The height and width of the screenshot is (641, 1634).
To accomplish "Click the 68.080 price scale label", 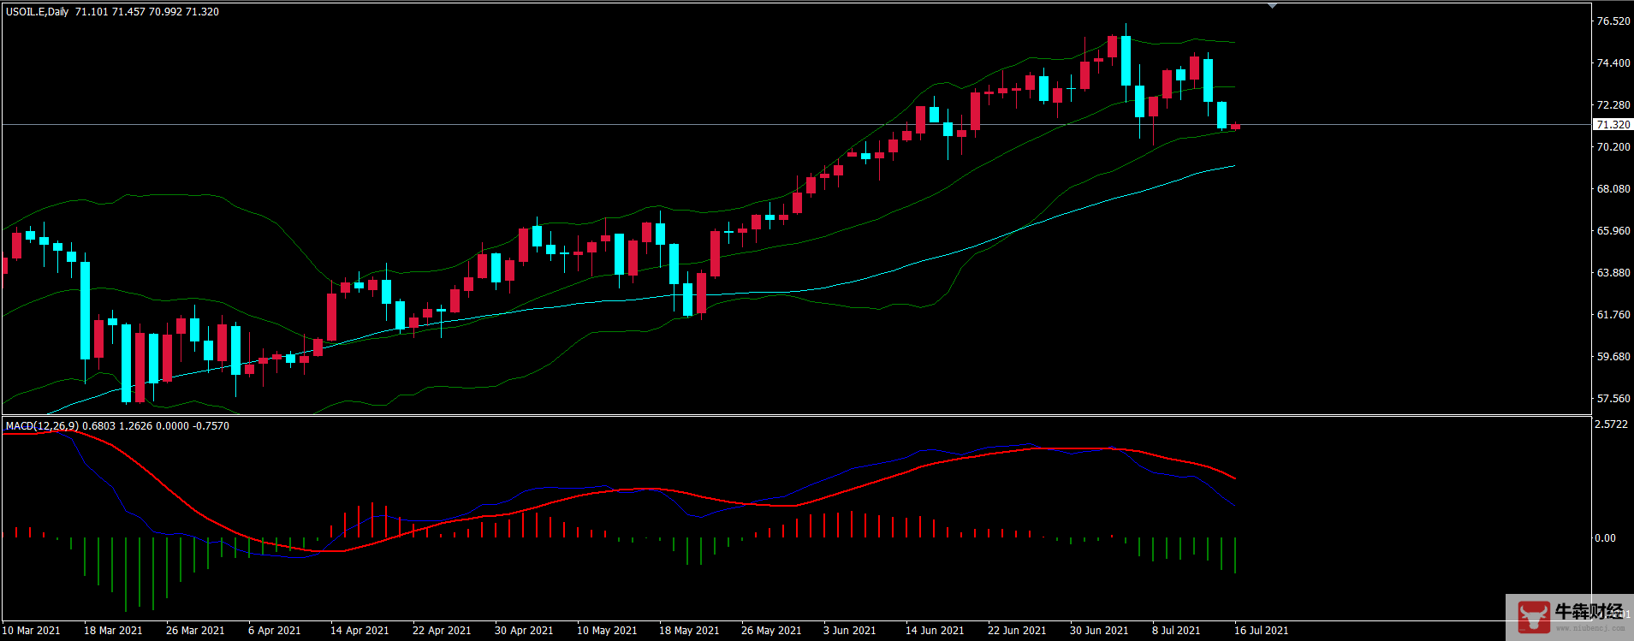I will click(1613, 189).
